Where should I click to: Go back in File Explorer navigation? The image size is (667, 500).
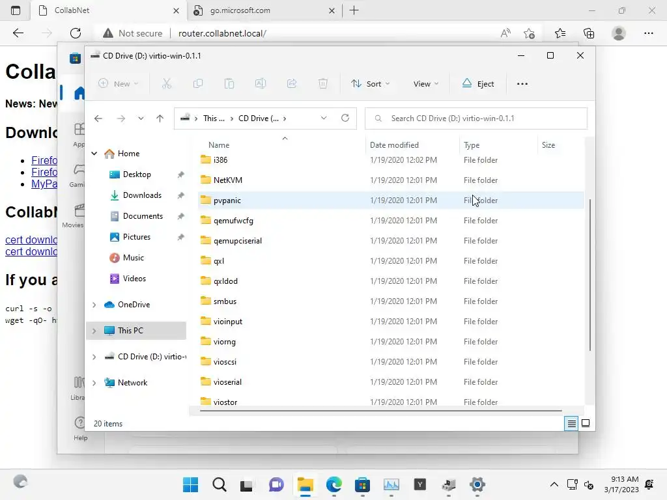coord(98,118)
